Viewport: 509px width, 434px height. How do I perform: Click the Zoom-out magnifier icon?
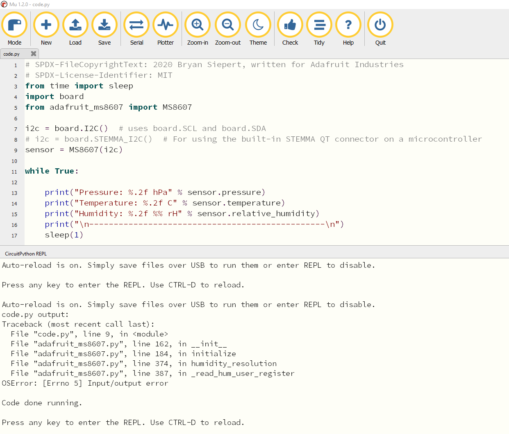click(x=228, y=25)
